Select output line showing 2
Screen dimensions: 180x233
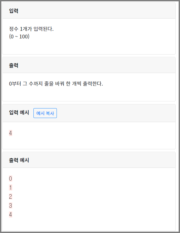click(10, 197)
